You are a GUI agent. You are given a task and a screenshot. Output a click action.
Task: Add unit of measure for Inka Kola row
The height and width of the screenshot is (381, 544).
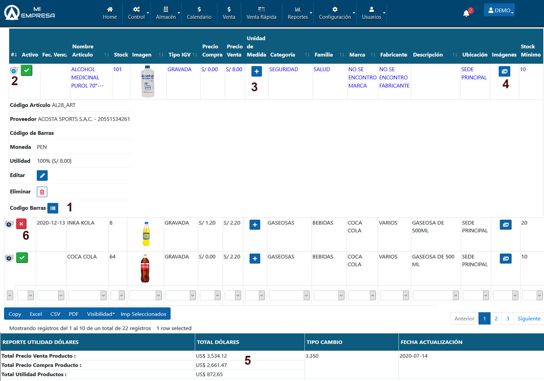pyautogui.click(x=255, y=225)
